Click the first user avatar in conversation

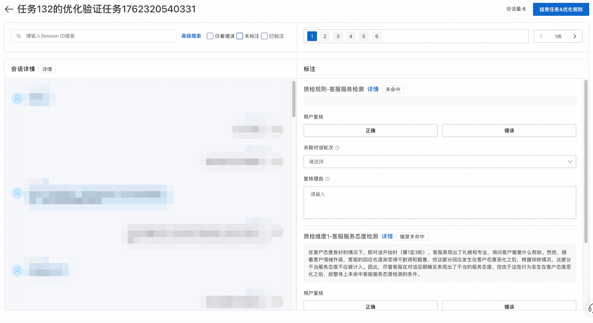(17, 98)
